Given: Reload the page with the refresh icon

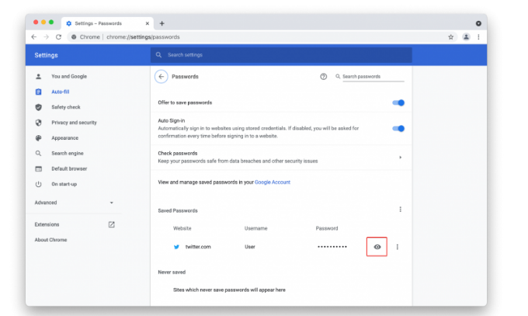Looking at the screenshot, I should point(58,37).
